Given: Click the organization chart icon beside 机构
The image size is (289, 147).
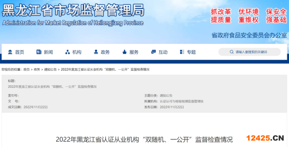Looking at the screenshot, I should [x=67, y=52].
